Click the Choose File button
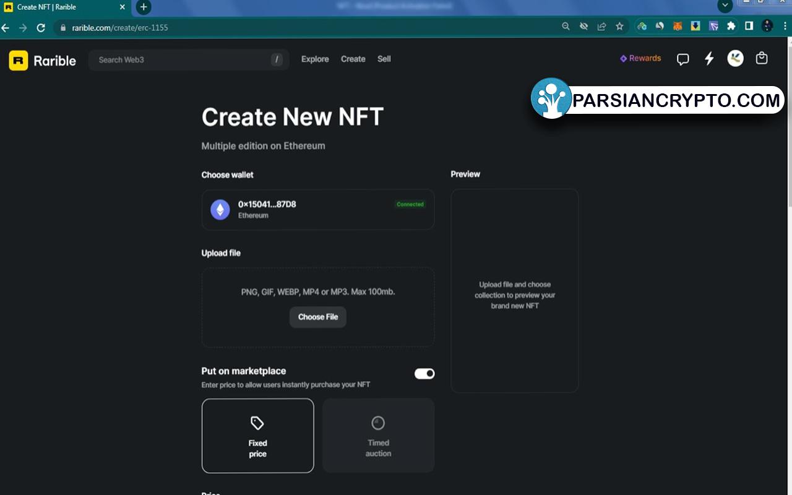 (x=318, y=317)
